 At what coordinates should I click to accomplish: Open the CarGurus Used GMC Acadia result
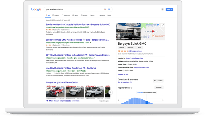tap(71, 68)
